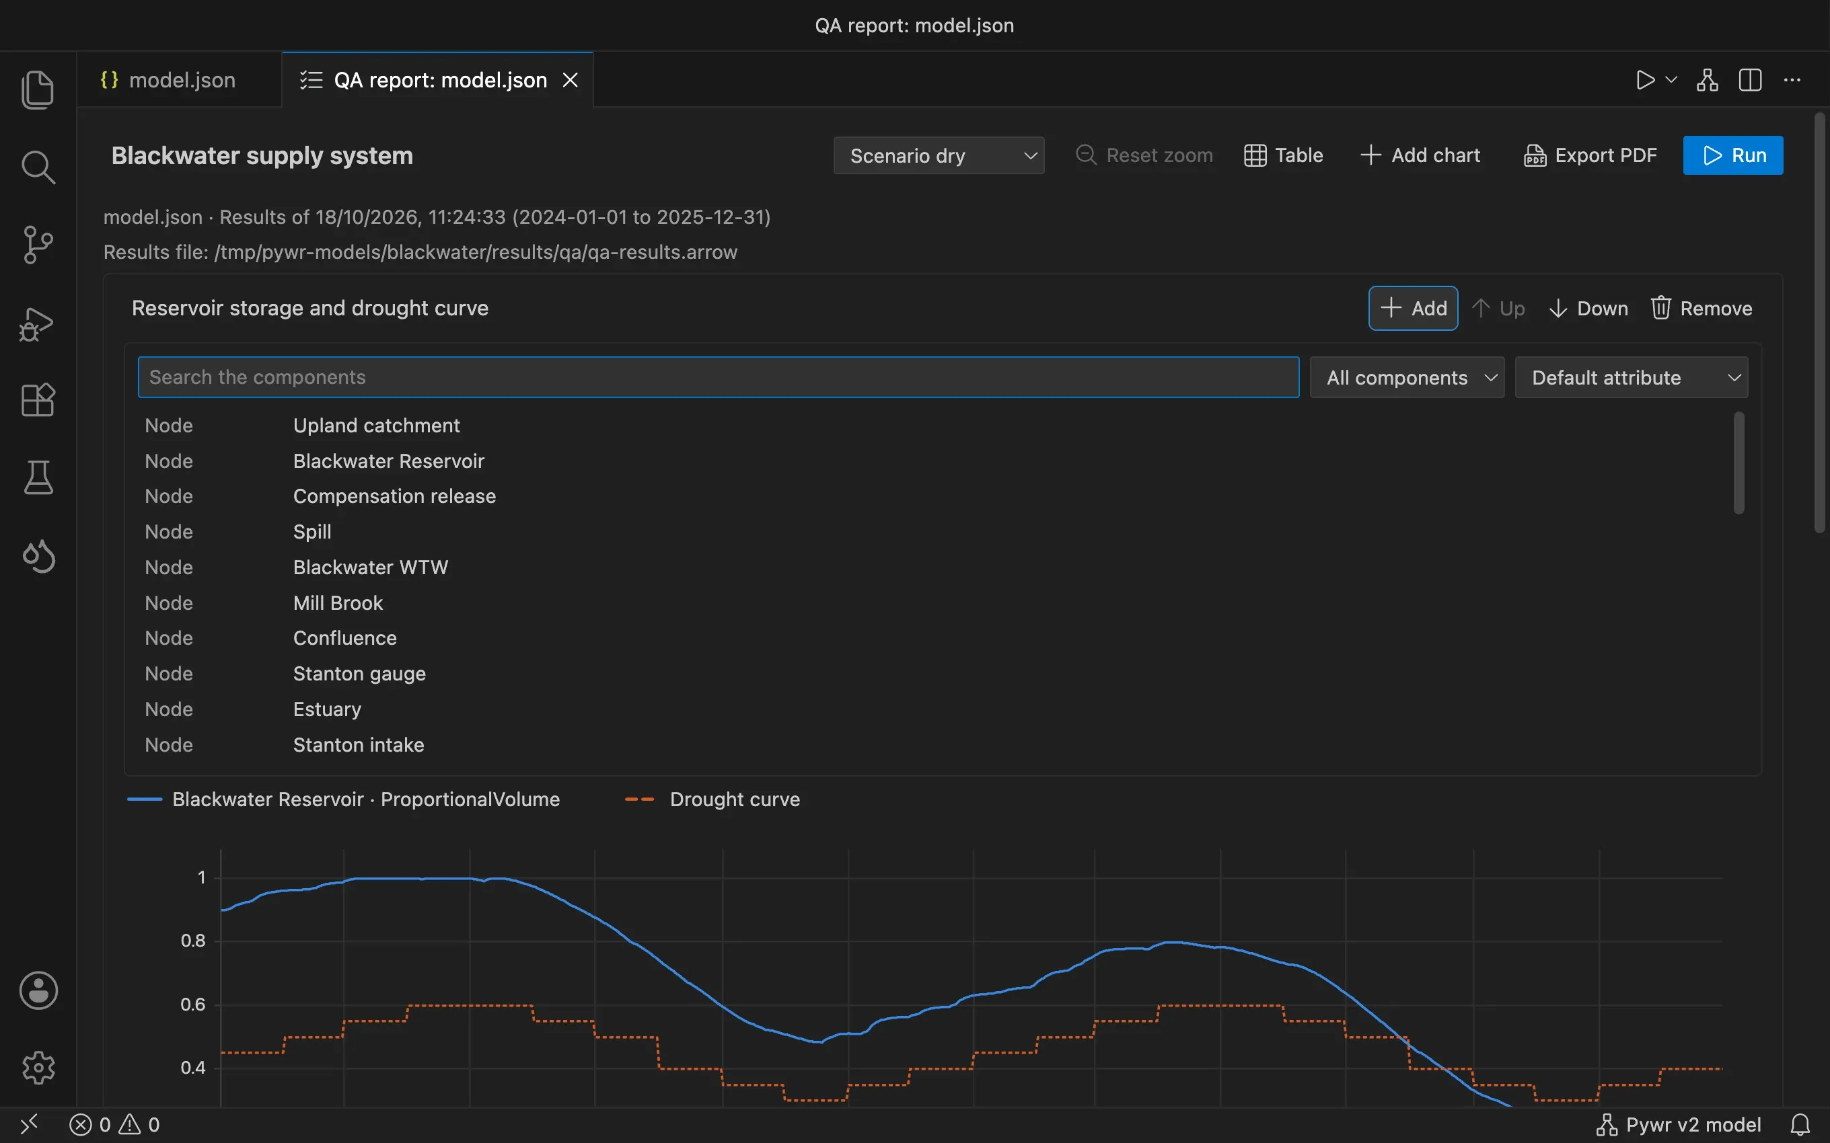
Task: Click the remote window indicator in status bar
Action: click(x=30, y=1125)
